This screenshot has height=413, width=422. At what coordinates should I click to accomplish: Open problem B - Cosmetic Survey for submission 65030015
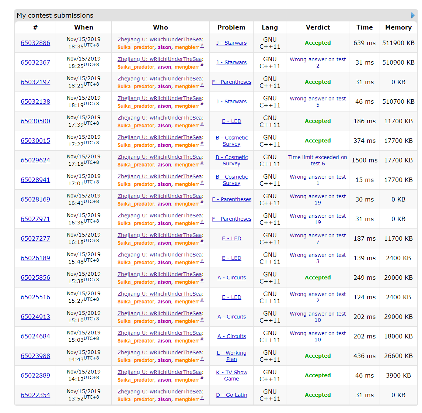[x=231, y=141]
